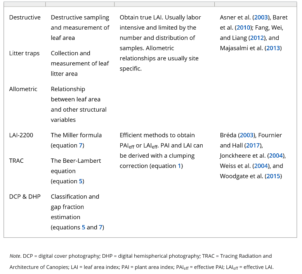Click the Allometric method cell
The height and width of the screenshot is (274, 302).
point(23,89)
